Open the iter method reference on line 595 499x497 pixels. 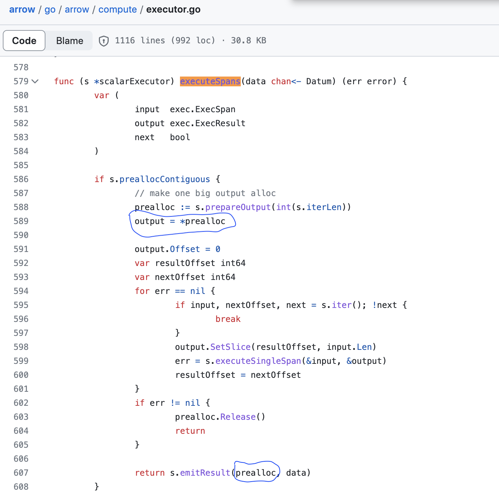[x=341, y=305]
